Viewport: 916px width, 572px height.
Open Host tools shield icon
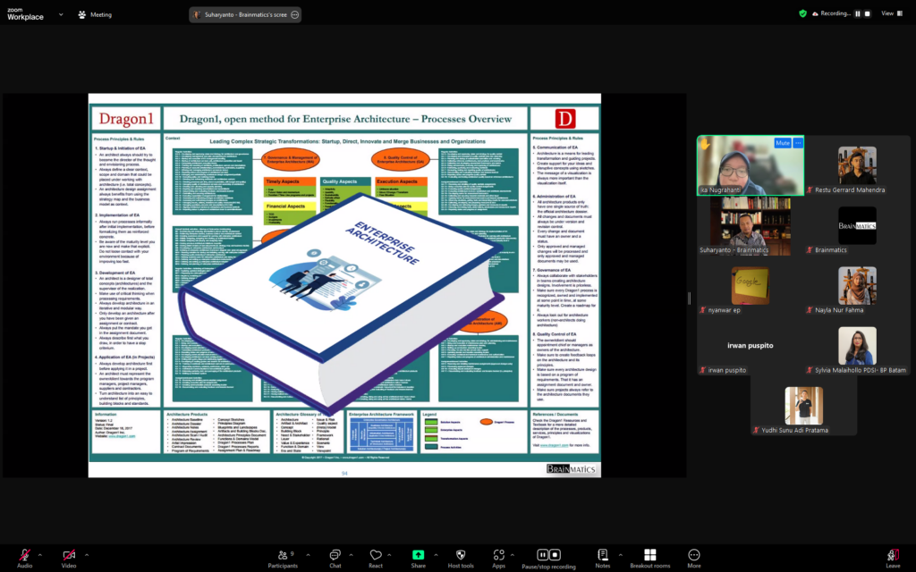tap(462, 555)
